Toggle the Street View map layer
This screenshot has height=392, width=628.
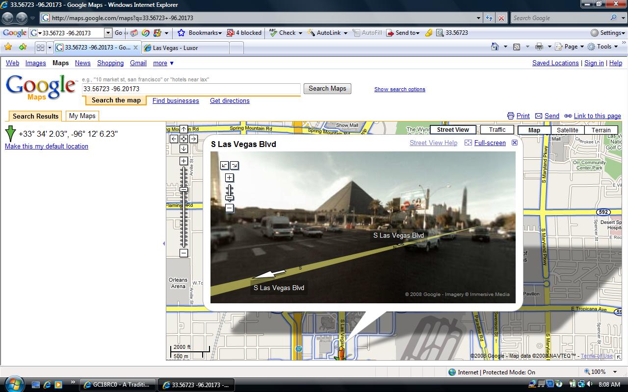(453, 130)
